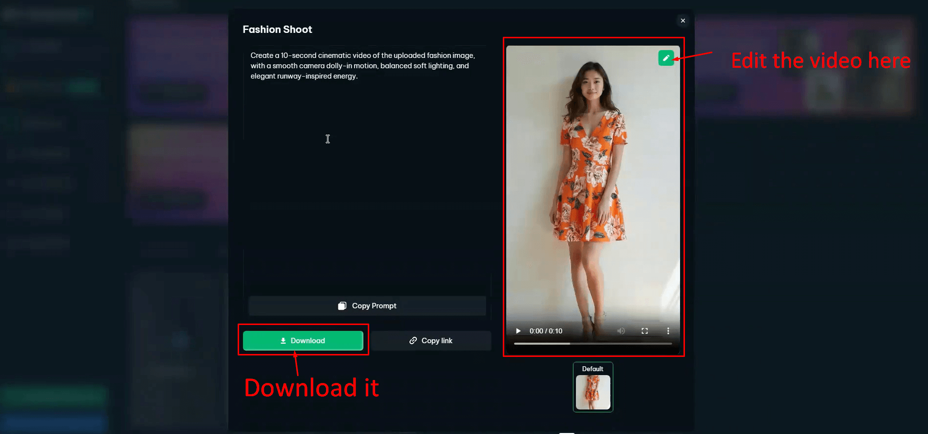Close the Fashion Shoot dialog
928x434 pixels.
tap(682, 21)
